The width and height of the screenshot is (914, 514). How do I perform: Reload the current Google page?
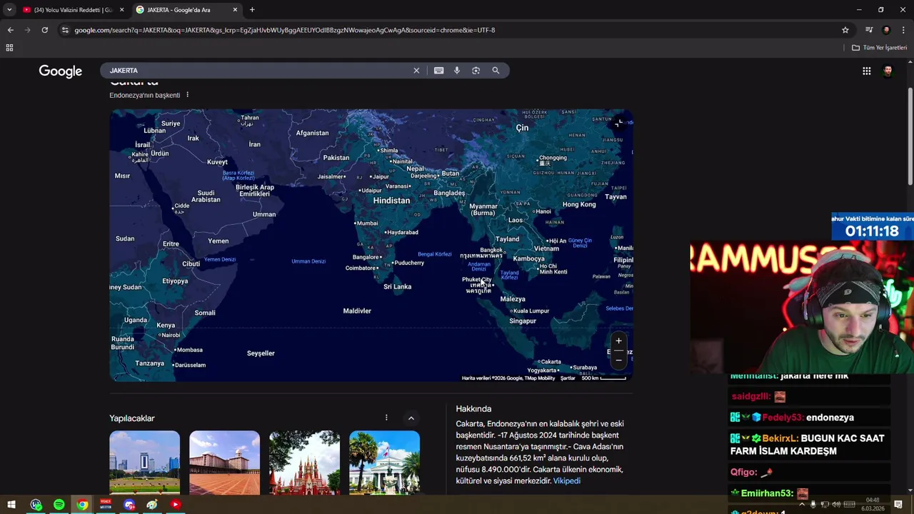[x=44, y=30]
